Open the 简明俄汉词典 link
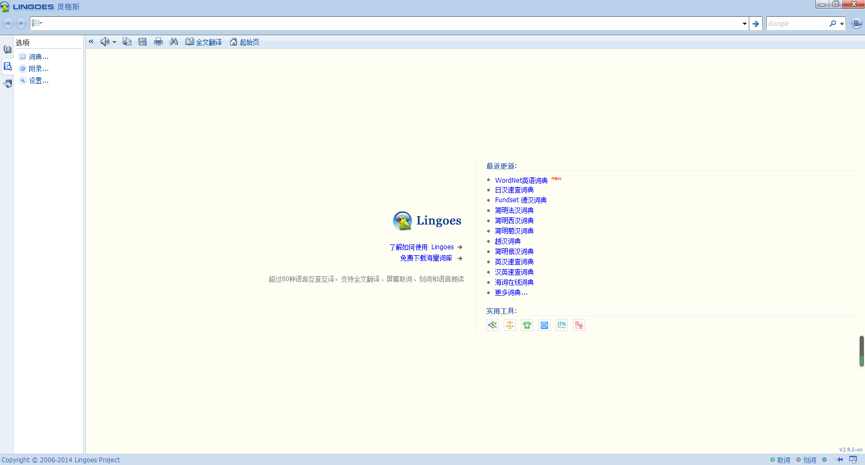The height and width of the screenshot is (465, 865). click(x=514, y=251)
